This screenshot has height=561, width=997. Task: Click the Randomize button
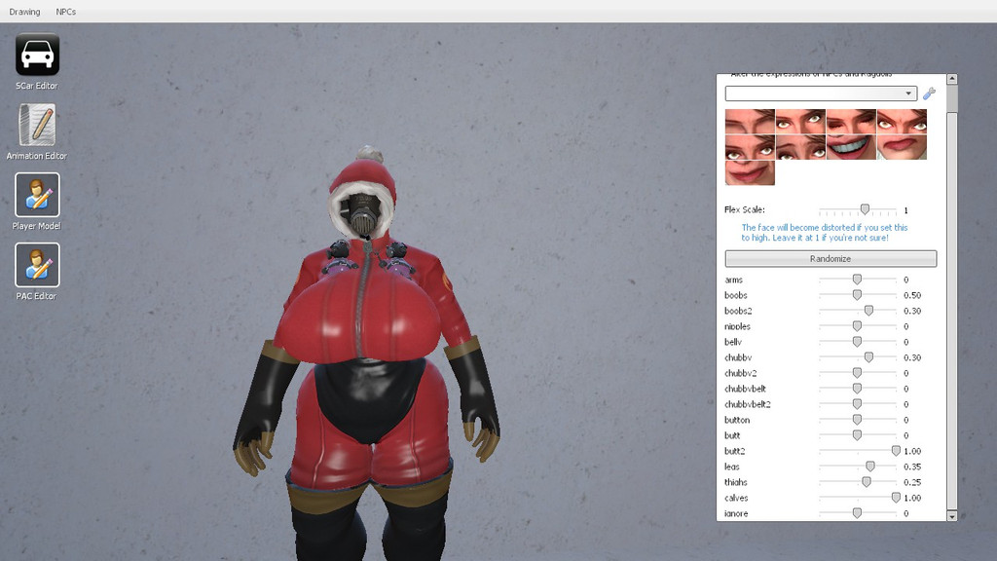tap(831, 259)
